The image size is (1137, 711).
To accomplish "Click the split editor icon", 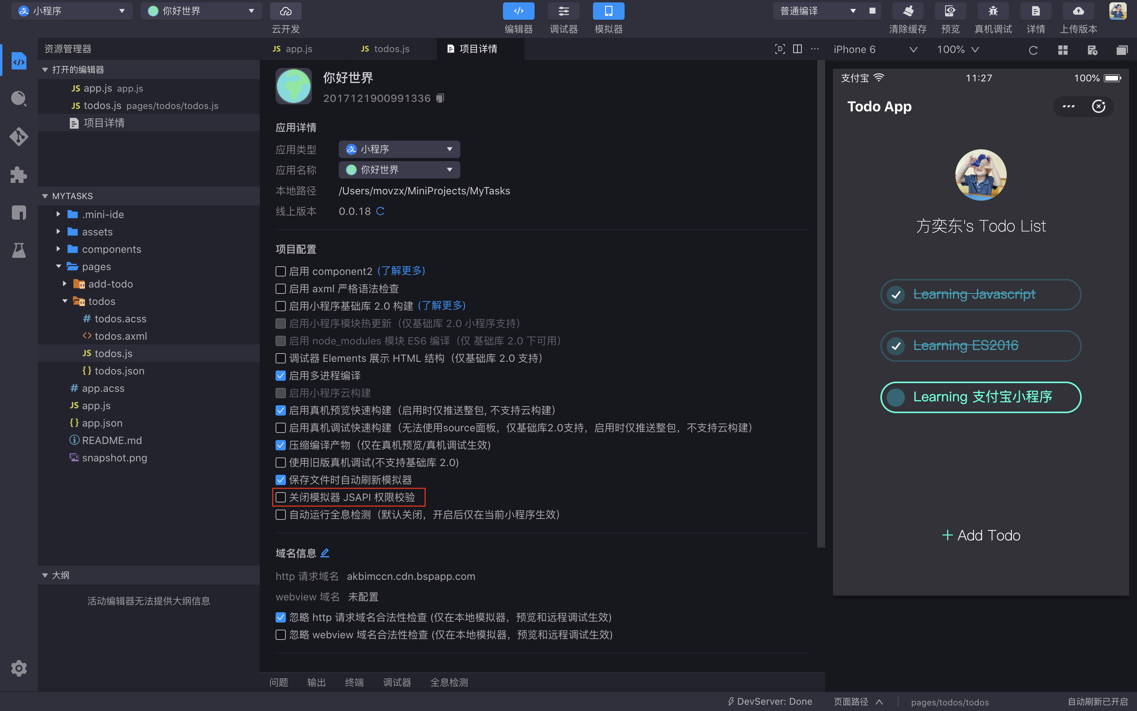I will (797, 49).
